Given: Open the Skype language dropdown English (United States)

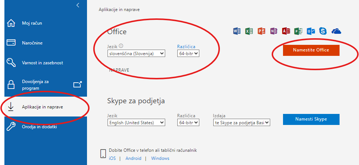Looking at the screenshot, I should click(x=136, y=123).
